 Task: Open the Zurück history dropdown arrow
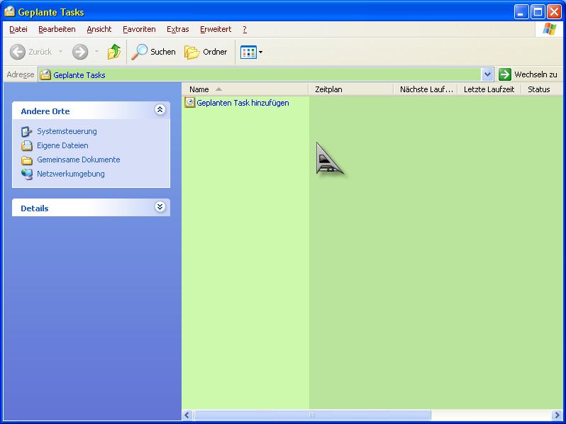(60, 52)
